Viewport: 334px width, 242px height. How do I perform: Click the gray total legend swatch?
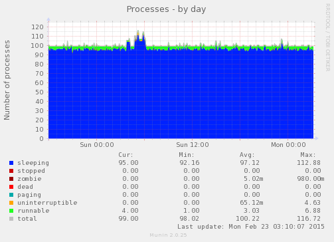[11, 219]
